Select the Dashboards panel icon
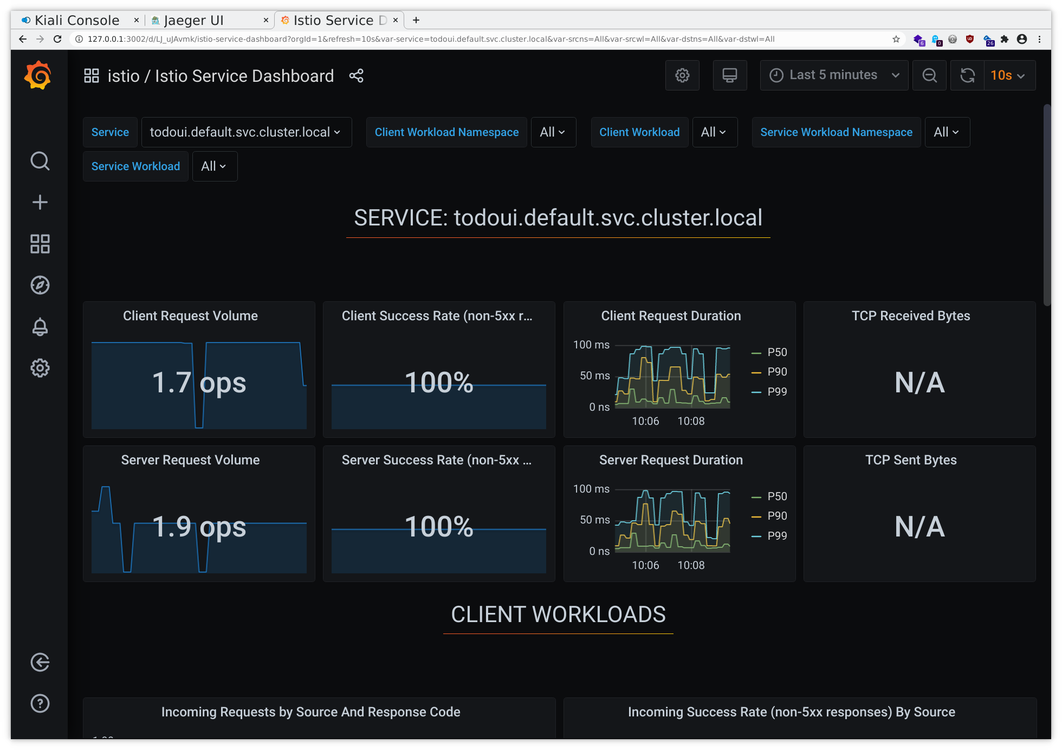Viewport: 1062px width, 750px height. coord(40,244)
